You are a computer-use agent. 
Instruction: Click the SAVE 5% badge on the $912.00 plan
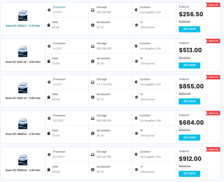[x=213, y=149]
